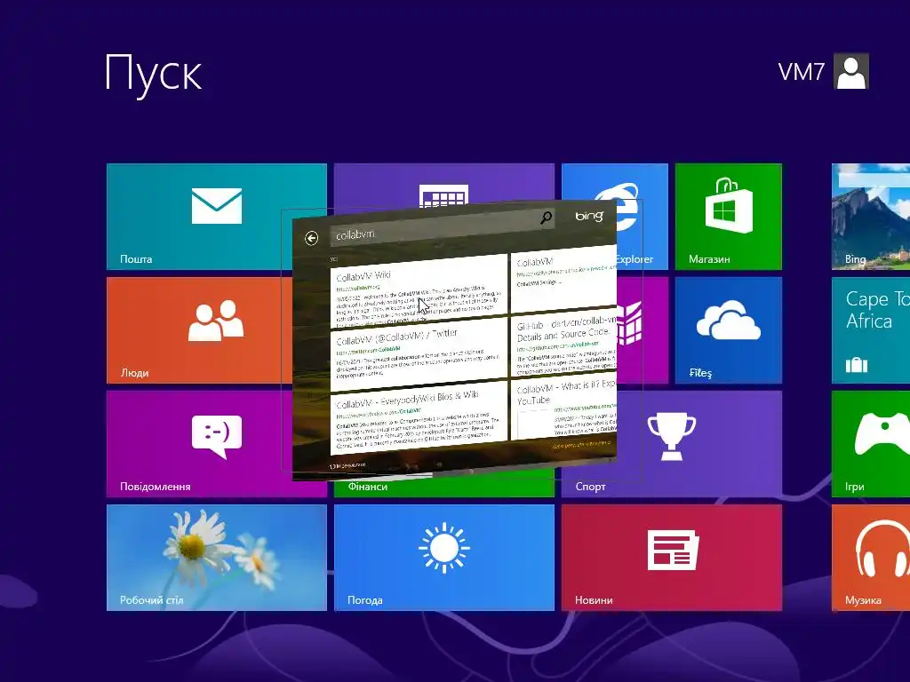Screen dimensions: 910x682
Task: Open the Ігри games controller tile
Action: (871, 444)
